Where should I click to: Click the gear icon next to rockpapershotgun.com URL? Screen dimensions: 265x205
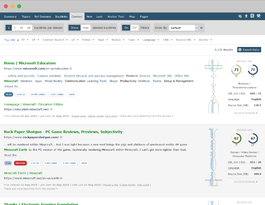point(61,137)
